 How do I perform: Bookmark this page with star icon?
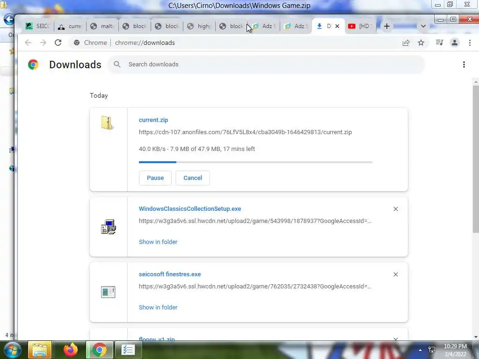coord(421,43)
